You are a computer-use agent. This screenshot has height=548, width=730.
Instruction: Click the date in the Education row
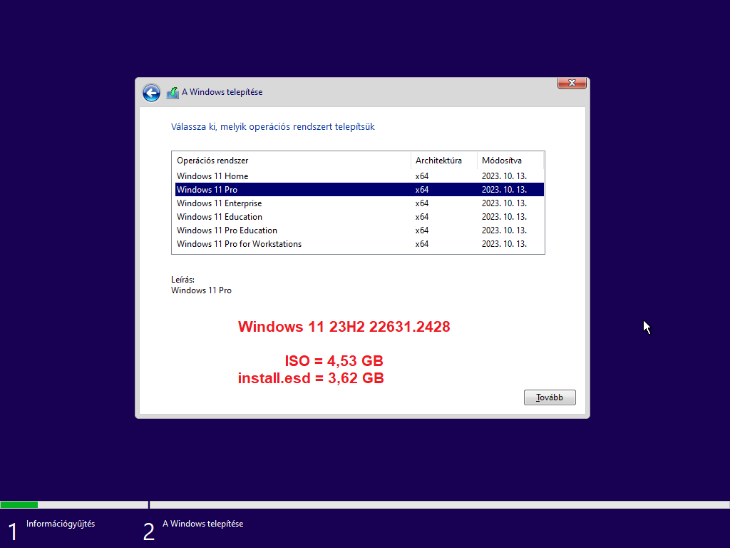point(504,217)
